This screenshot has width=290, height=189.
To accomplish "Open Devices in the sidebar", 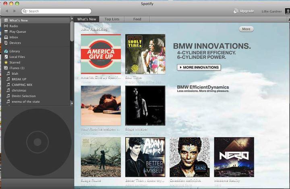I will click(36, 43).
